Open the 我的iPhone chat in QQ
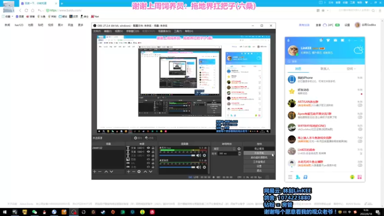 point(325,79)
